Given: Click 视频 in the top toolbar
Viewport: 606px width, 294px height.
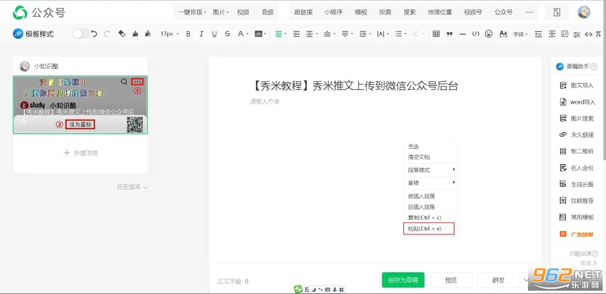Looking at the screenshot, I should (243, 12).
